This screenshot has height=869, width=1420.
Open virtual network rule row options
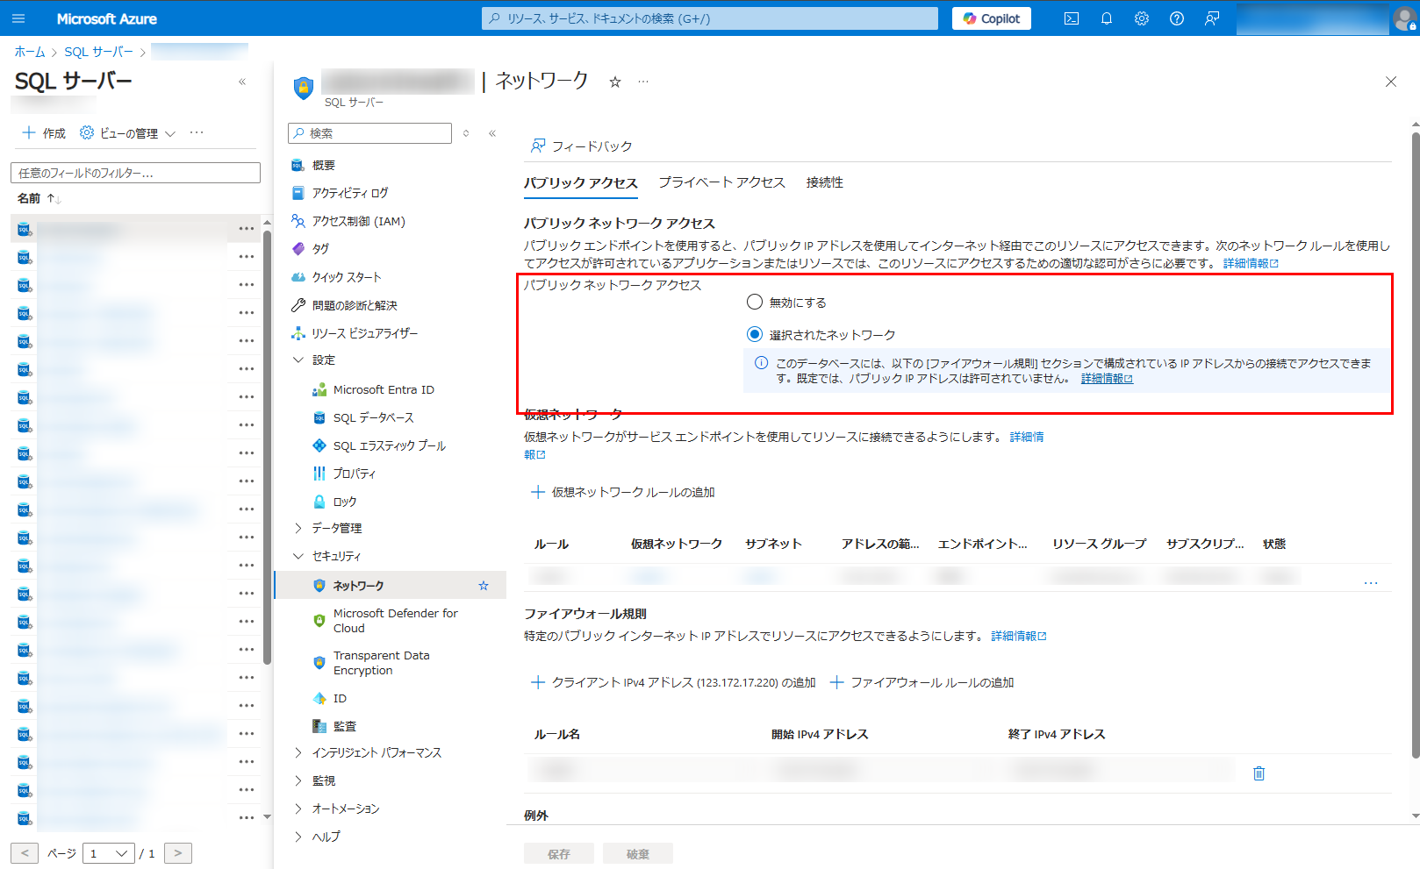pos(1371,583)
